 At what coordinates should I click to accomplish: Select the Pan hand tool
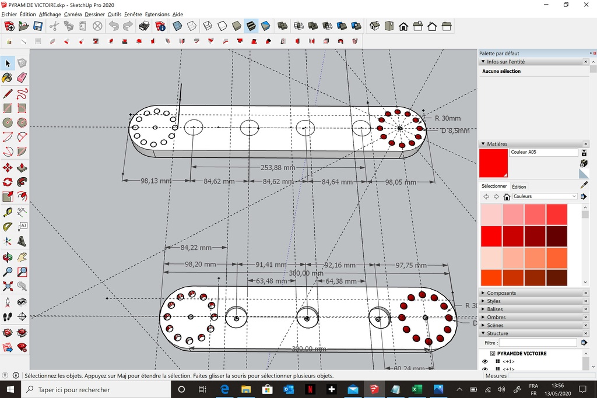pos(22,257)
